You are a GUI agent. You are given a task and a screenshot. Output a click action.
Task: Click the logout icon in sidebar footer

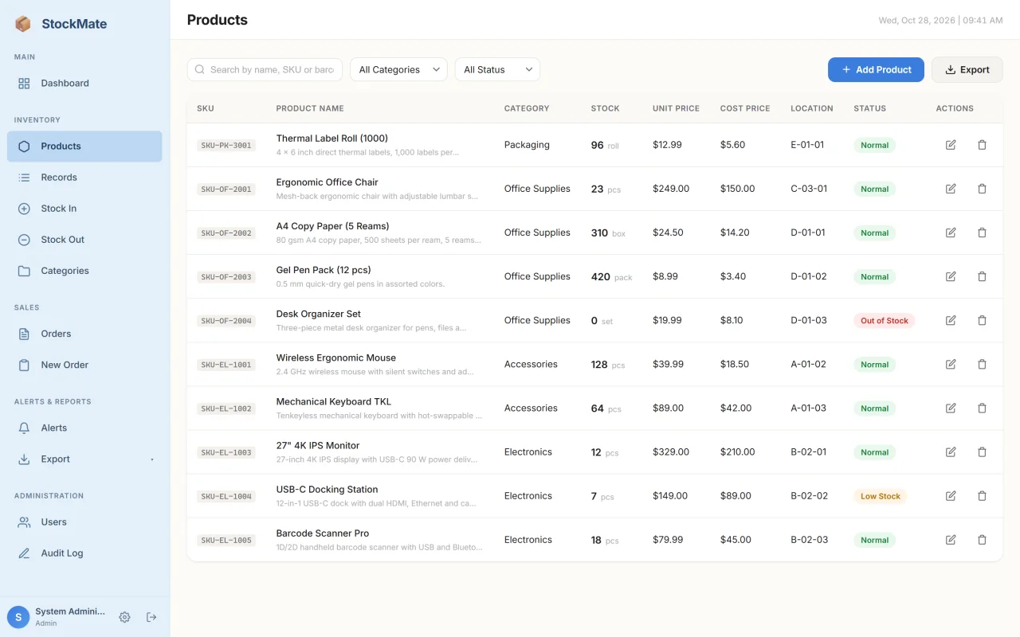151,617
